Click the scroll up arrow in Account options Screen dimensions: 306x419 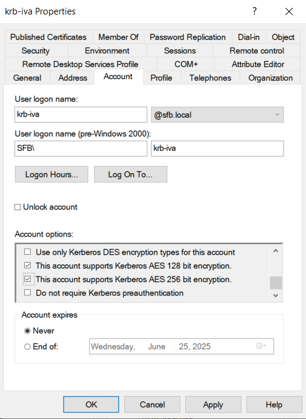[x=276, y=251]
